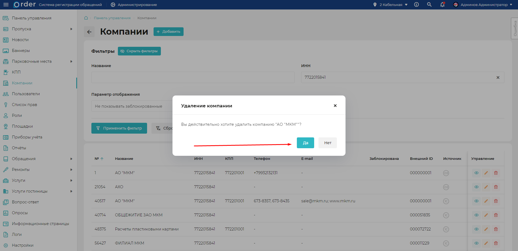Image resolution: width=518 pixels, height=251 pixels.
Task: Toggle filters with Скрыть фильтры button
Action: pyautogui.click(x=139, y=51)
